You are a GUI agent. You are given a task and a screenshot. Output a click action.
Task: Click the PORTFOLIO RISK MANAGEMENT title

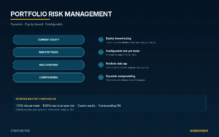click(61, 14)
